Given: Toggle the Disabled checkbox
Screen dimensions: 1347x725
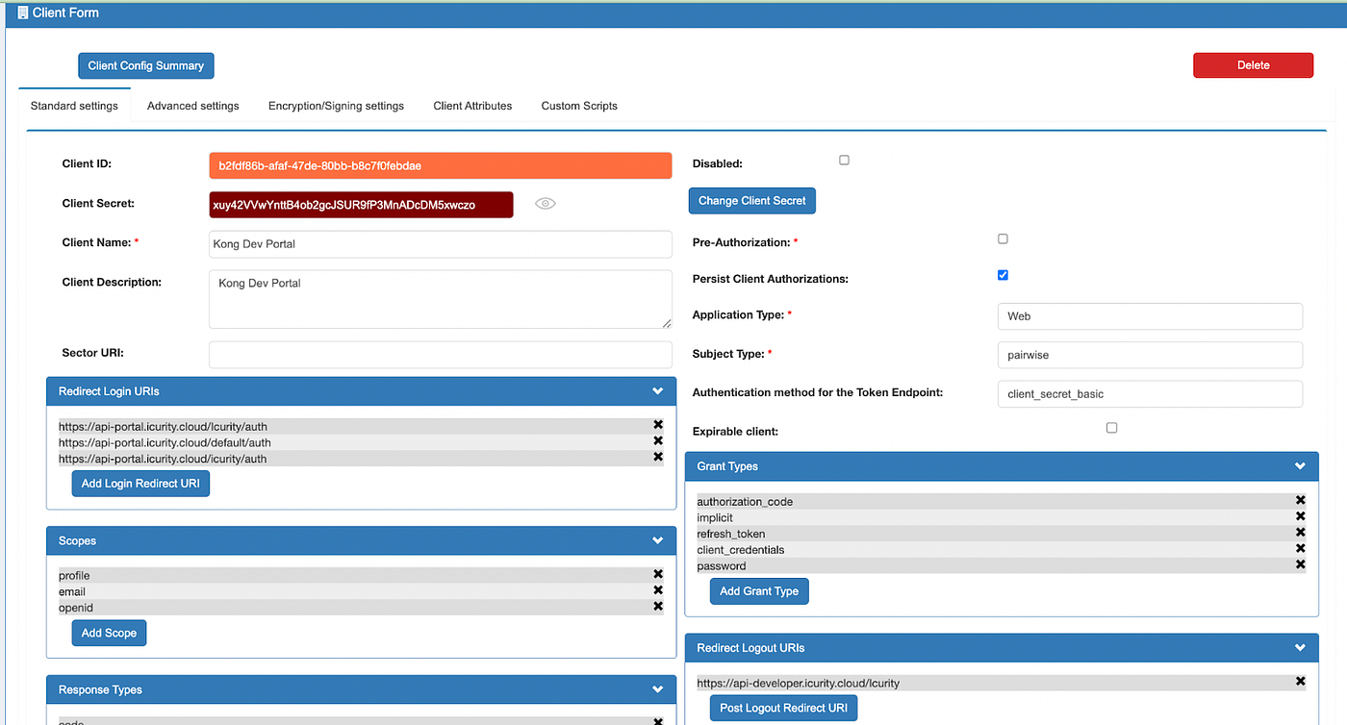Looking at the screenshot, I should click(x=844, y=161).
